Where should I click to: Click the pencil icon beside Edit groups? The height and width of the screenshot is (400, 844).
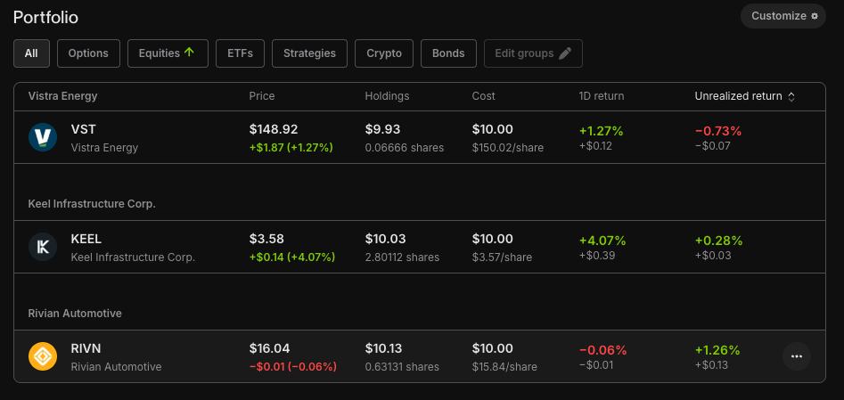click(565, 53)
